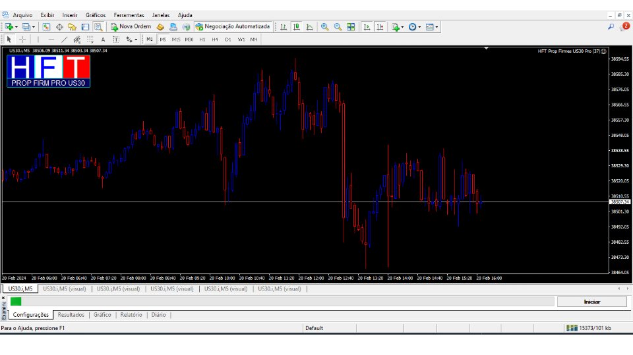Select the H1 timeframe

coord(202,40)
